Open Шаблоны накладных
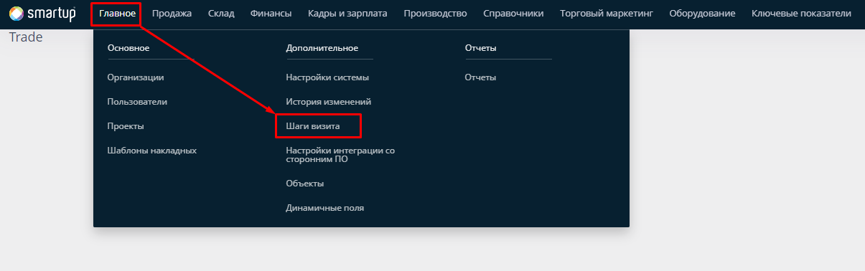The height and width of the screenshot is (271, 865). point(151,151)
